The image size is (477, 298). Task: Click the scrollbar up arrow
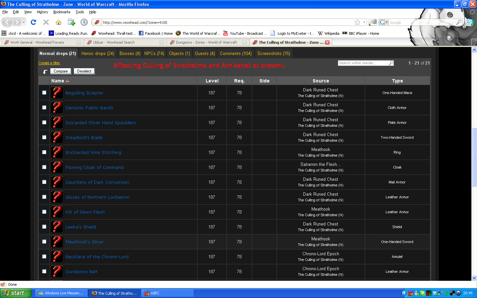click(474, 50)
